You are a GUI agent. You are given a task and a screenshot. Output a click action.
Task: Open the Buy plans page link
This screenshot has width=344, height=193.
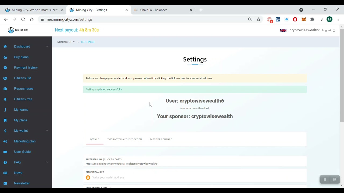tap(21, 57)
